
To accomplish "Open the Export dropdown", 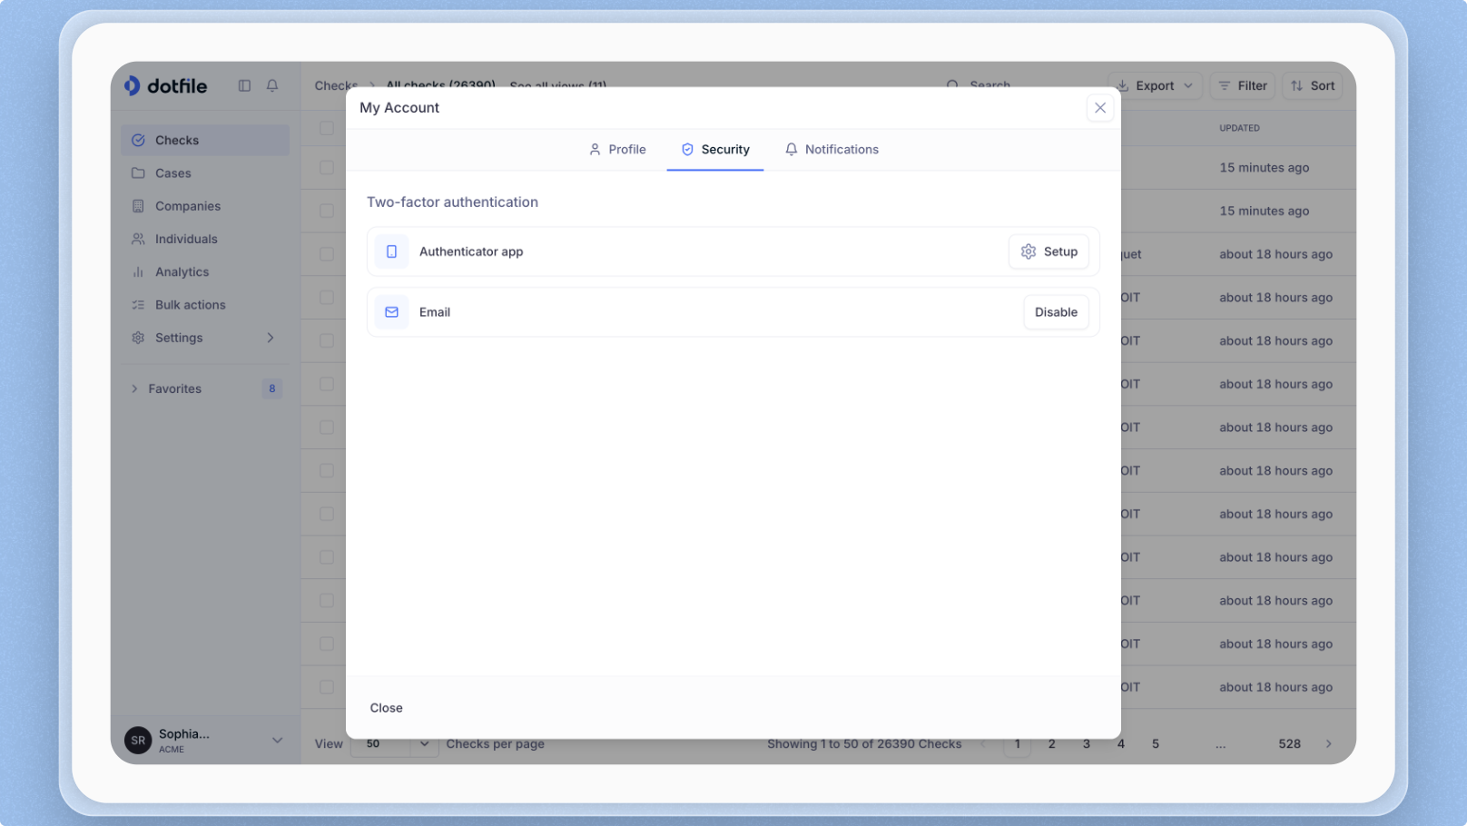I will tap(1156, 85).
